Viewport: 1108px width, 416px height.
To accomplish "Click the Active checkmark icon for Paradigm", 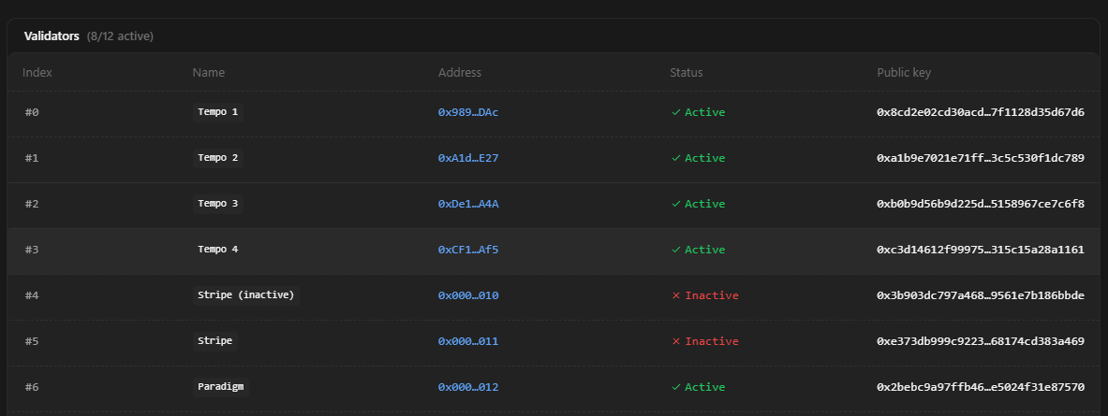I will pyautogui.click(x=675, y=387).
